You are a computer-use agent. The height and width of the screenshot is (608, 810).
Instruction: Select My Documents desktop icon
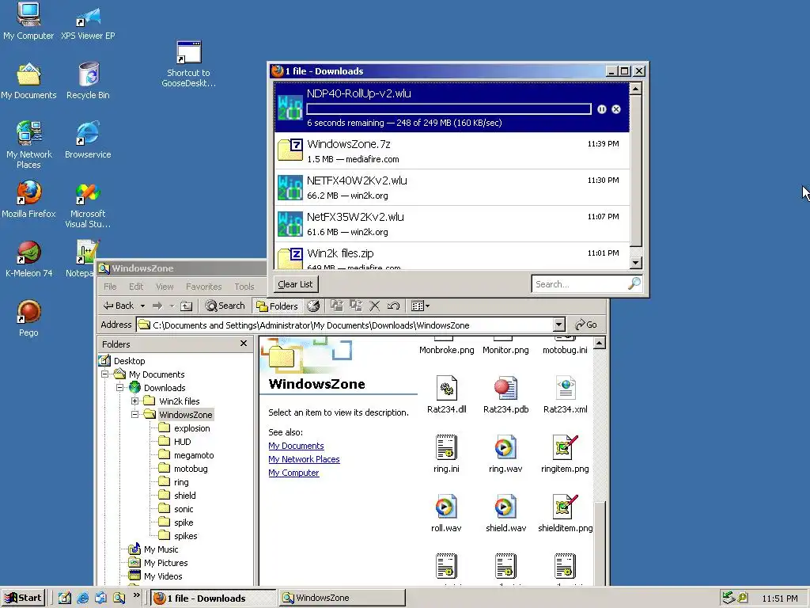pos(28,81)
